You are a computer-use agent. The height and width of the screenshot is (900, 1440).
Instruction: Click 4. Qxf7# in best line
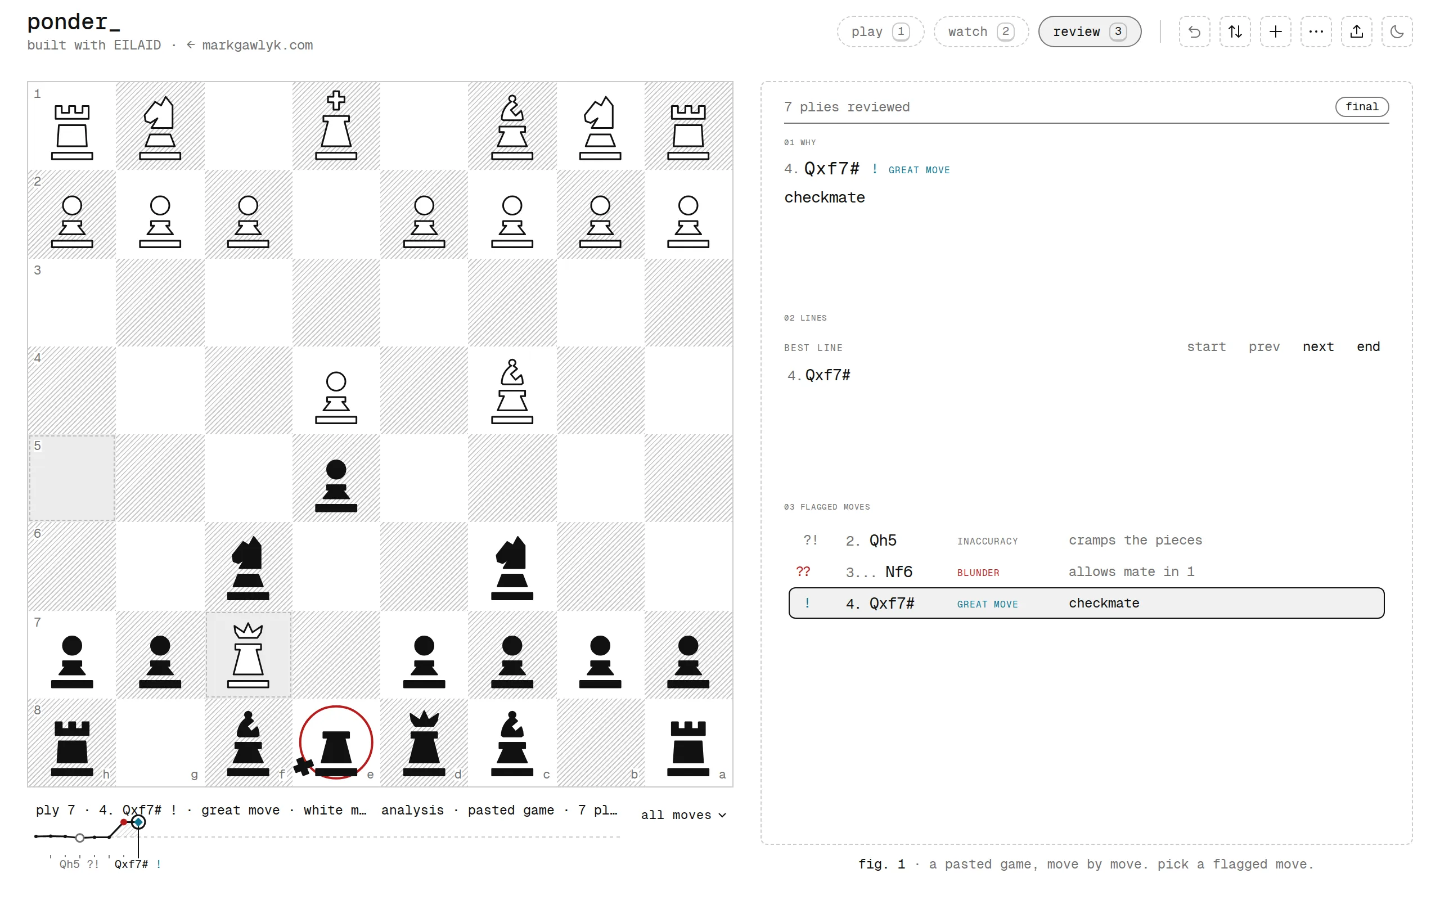[x=819, y=375]
